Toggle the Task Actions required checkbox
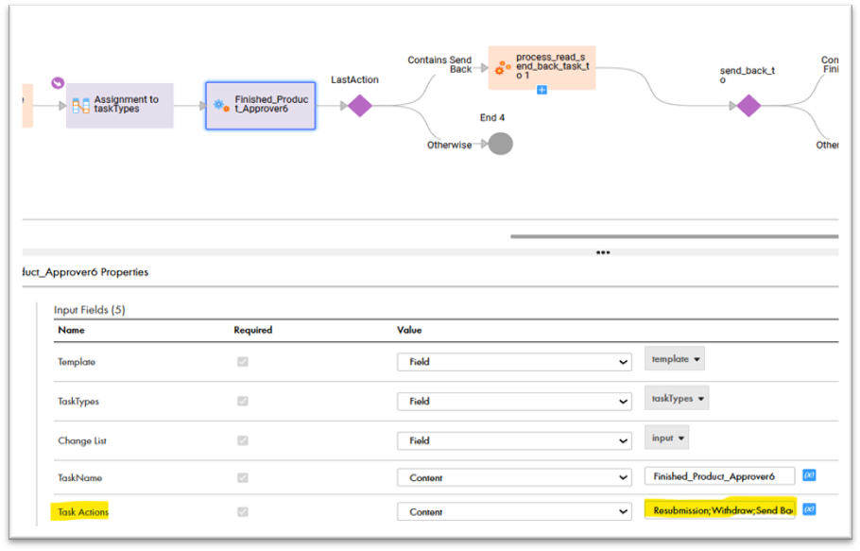Image resolution: width=860 pixels, height=551 pixels. pyautogui.click(x=243, y=512)
